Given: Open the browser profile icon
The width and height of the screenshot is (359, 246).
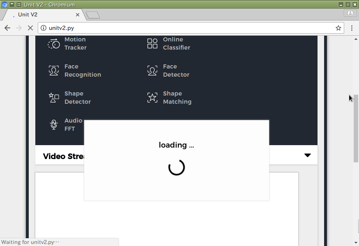Looking at the screenshot, I should pyautogui.click(x=351, y=13).
